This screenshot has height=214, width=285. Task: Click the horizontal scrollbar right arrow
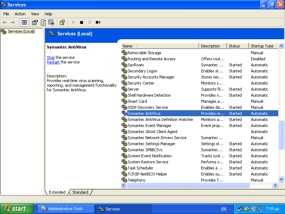[x=275, y=185]
